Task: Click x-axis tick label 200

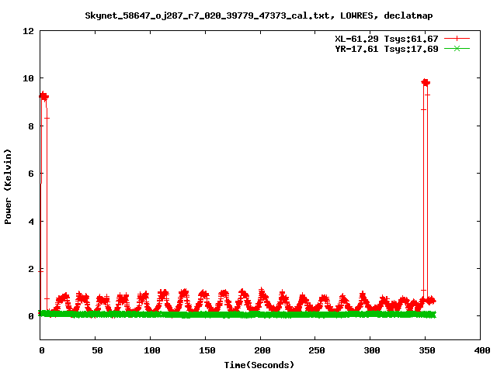Action: pyautogui.click(x=262, y=350)
